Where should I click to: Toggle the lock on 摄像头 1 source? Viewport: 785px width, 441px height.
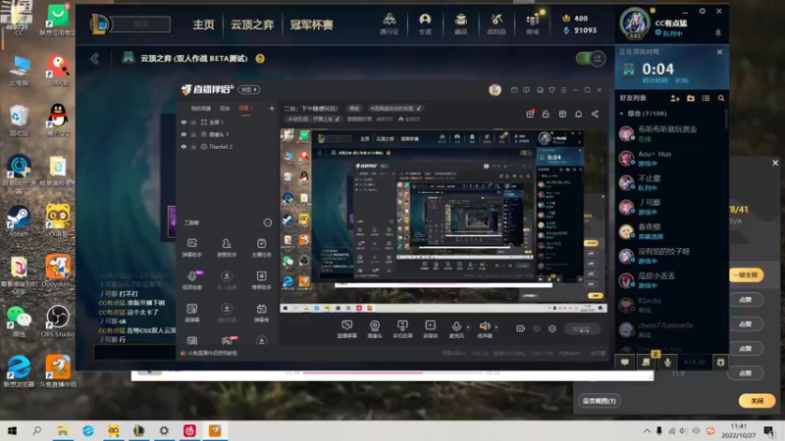193,134
